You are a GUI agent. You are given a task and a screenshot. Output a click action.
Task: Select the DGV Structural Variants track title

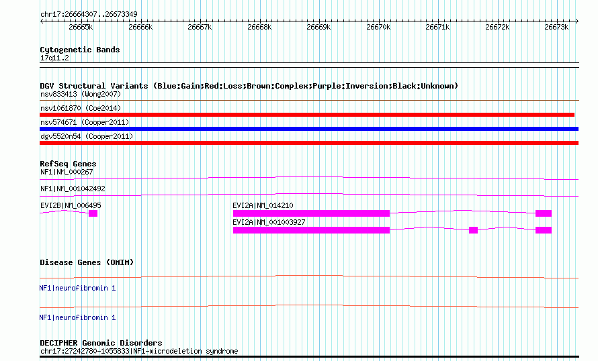(x=249, y=86)
